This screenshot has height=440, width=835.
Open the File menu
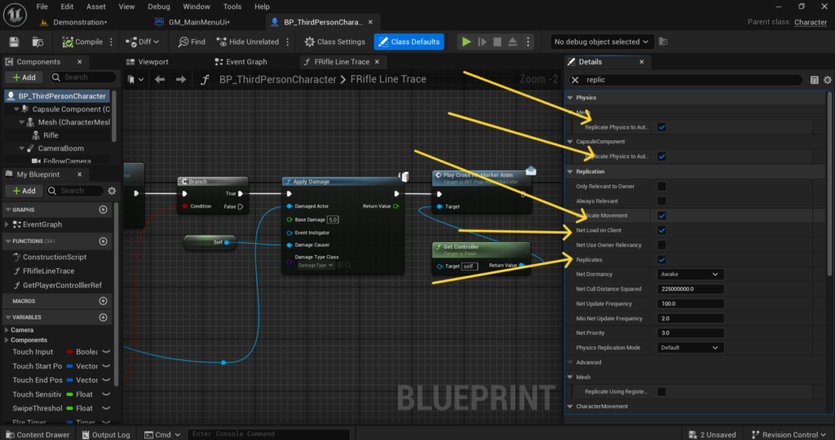coord(42,7)
